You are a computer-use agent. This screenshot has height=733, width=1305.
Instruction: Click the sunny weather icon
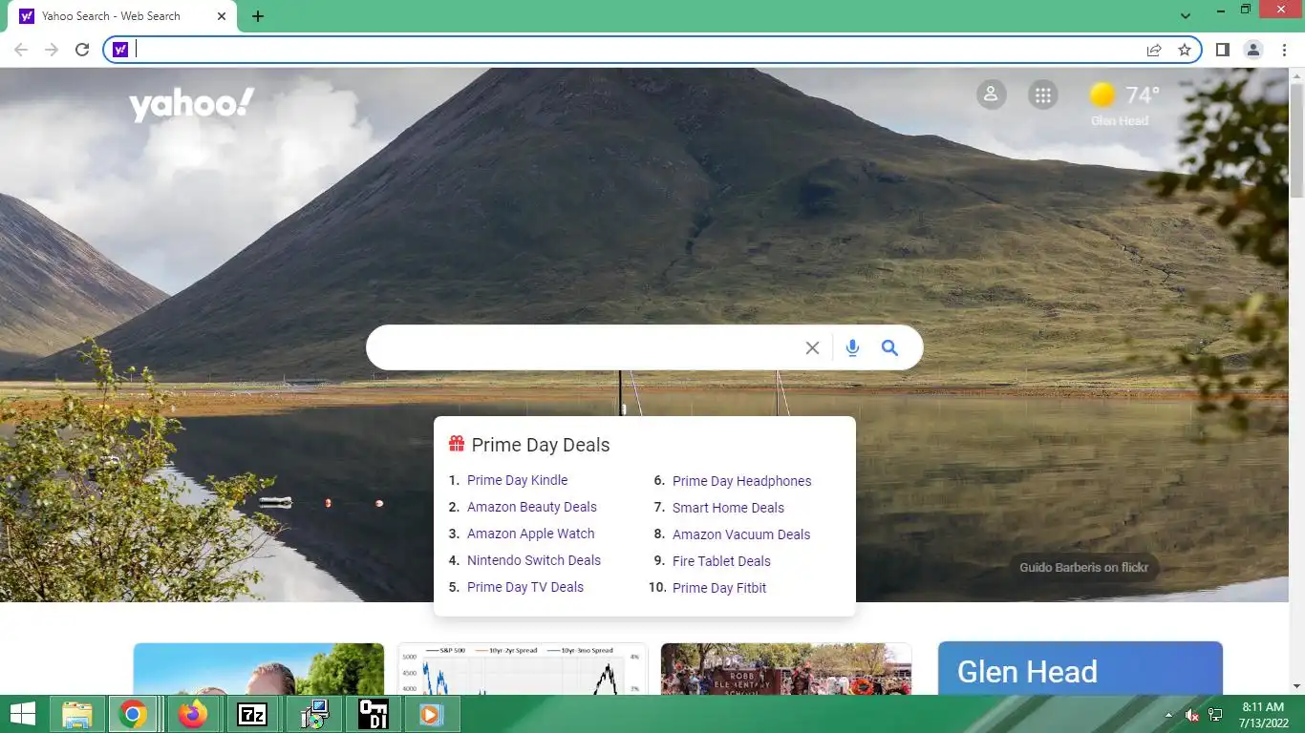(1103, 94)
